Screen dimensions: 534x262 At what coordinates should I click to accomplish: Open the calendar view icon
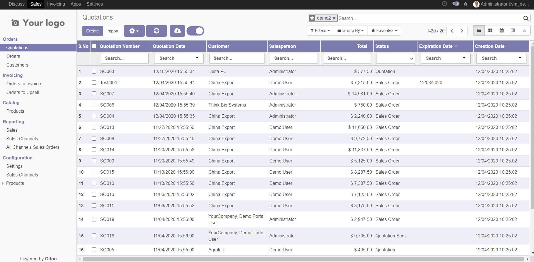[502, 30]
